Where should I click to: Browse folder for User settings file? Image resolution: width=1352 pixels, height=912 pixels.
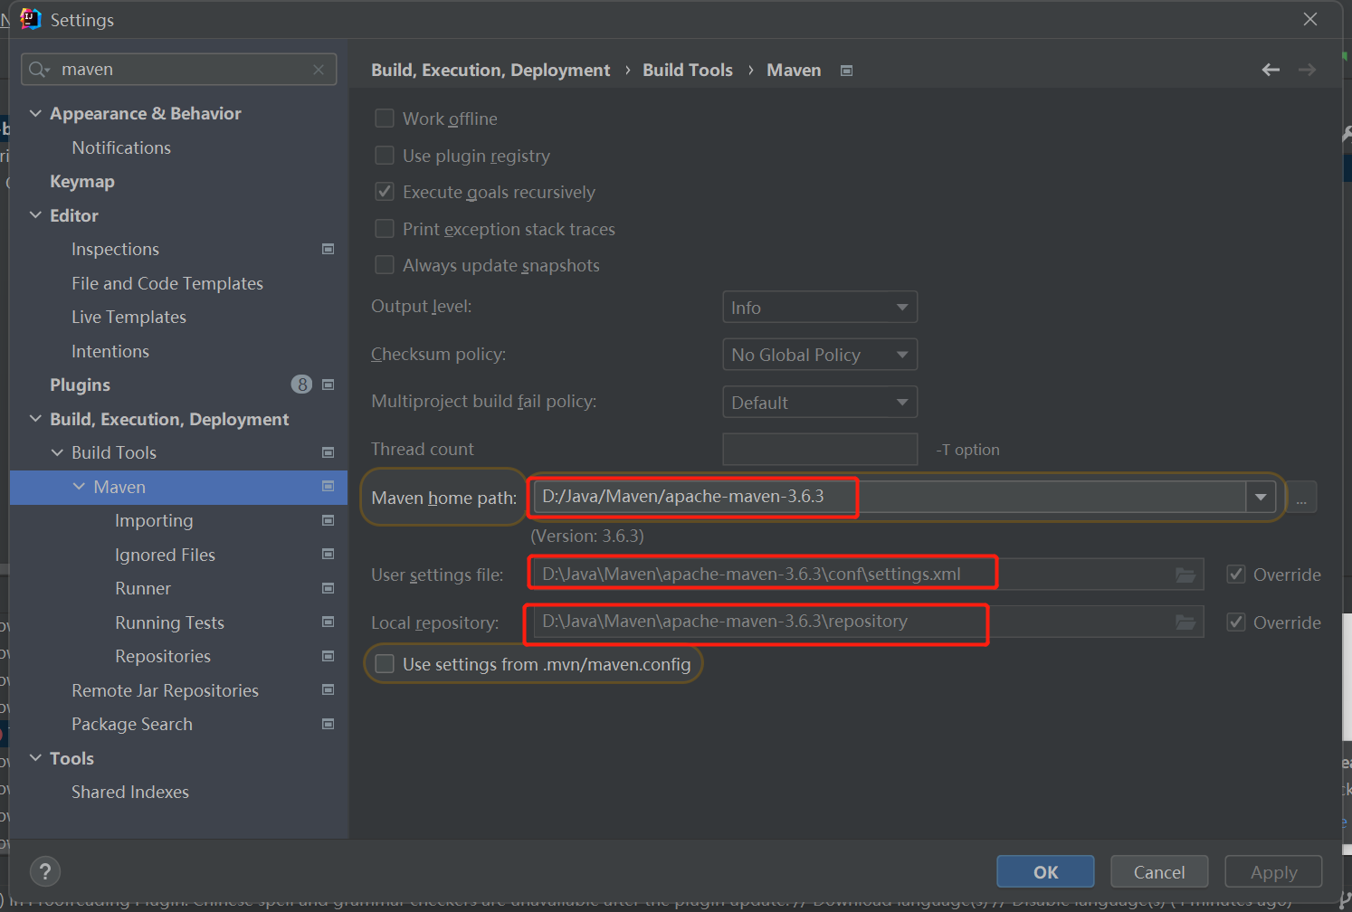coord(1185,575)
